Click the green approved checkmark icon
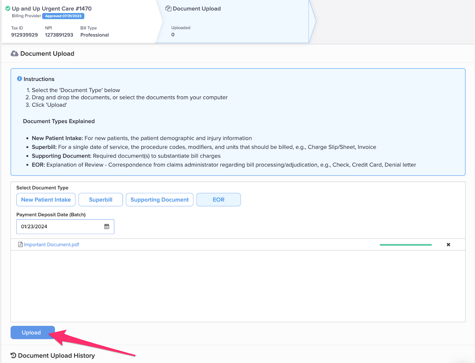The width and height of the screenshot is (475, 363). (x=8, y=9)
